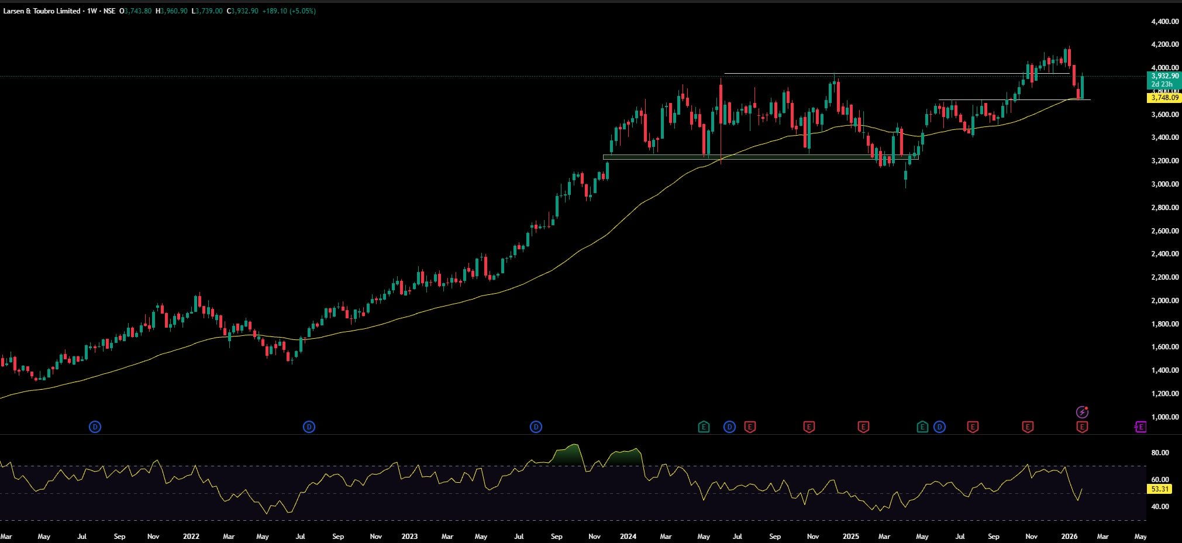
Task: Click the yellow 3,748.09 moving average label
Action: pyautogui.click(x=1164, y=98)
